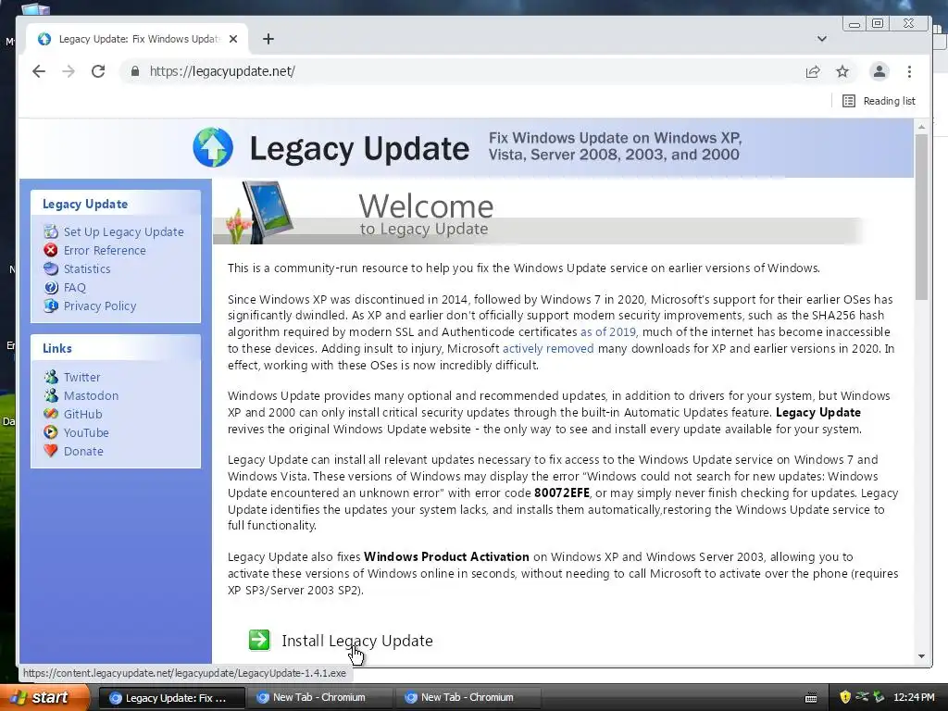Image resolution: width=948 pixels, height=711 pixels.
Task: Go back using the browser back arrow
Action: [x=39, y=71]
